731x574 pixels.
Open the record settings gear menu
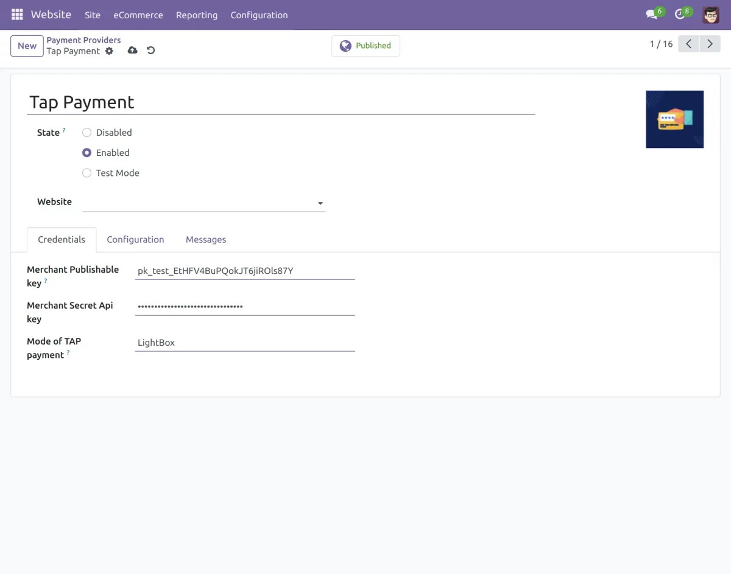(x=109, y=51)
